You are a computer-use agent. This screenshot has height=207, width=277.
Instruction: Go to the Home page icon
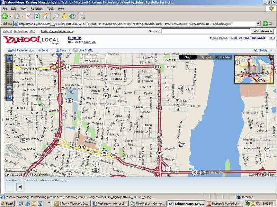pos(45,16)
